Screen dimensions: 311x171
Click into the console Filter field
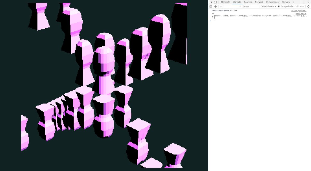pos(251,6)
